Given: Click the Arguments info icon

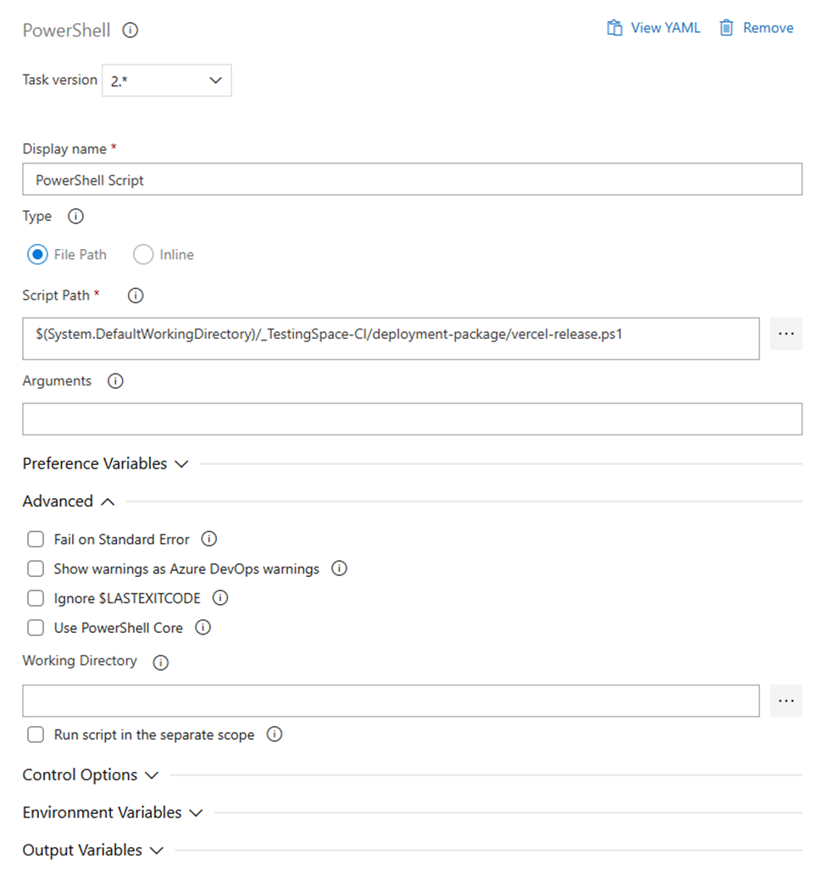Looking at the screenshot, I should click(x=115, y=381).
